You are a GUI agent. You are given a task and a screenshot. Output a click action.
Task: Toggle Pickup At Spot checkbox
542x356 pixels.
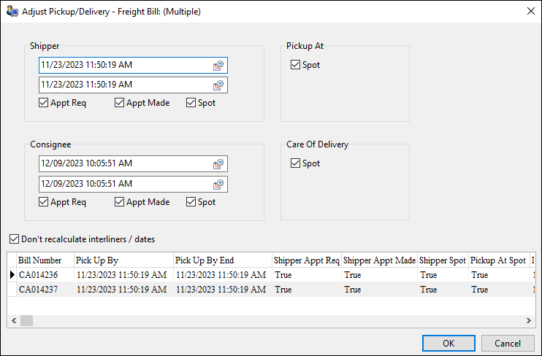pyautogui.click(x=295, y=65)
